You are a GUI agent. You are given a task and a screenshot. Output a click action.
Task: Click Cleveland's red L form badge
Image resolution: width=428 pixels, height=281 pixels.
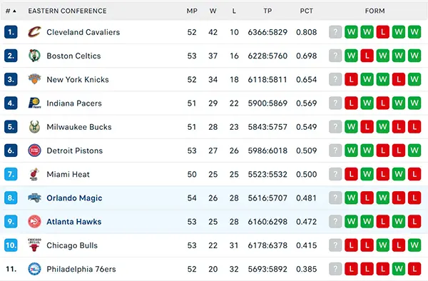(x=382, y=32)
